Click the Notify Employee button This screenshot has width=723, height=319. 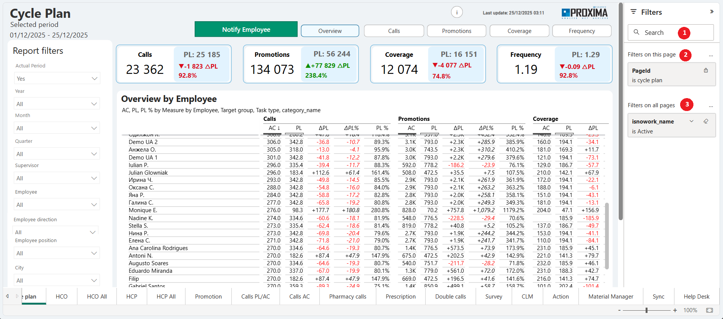[246, 30]
